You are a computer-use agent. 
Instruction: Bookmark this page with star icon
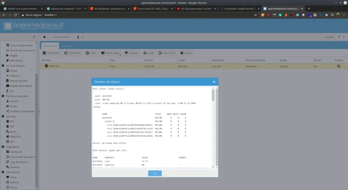[256, 15]
